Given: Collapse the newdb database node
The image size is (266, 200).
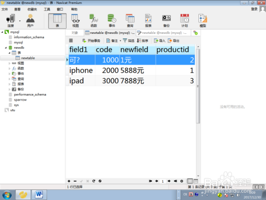Looking at the screenshot, I should coord(6,48).
